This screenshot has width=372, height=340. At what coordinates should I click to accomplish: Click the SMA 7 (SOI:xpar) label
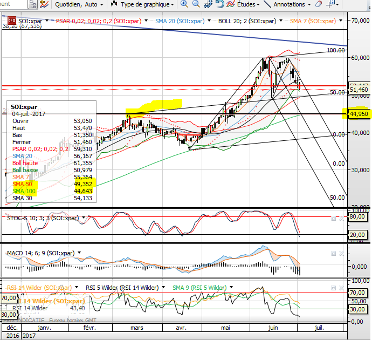(x=313, y=21)
